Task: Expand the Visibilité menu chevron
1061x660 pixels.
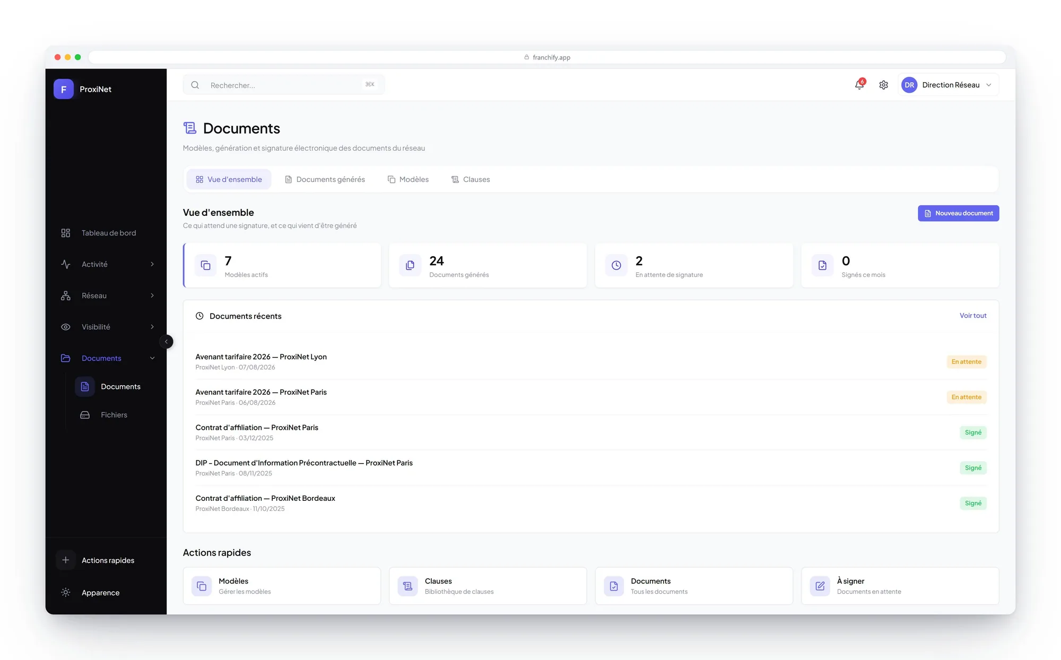Action: tap(152, 327)
